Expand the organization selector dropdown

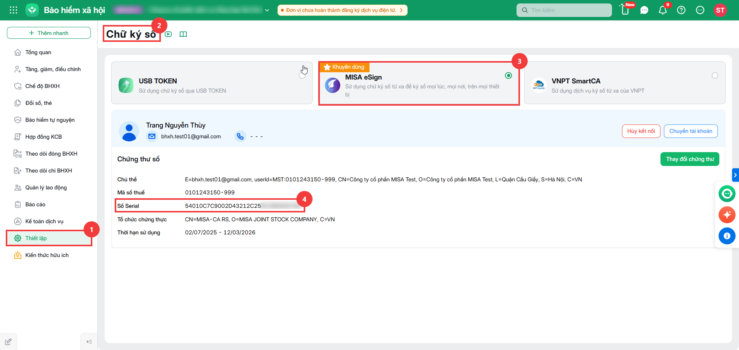(267, 10)
